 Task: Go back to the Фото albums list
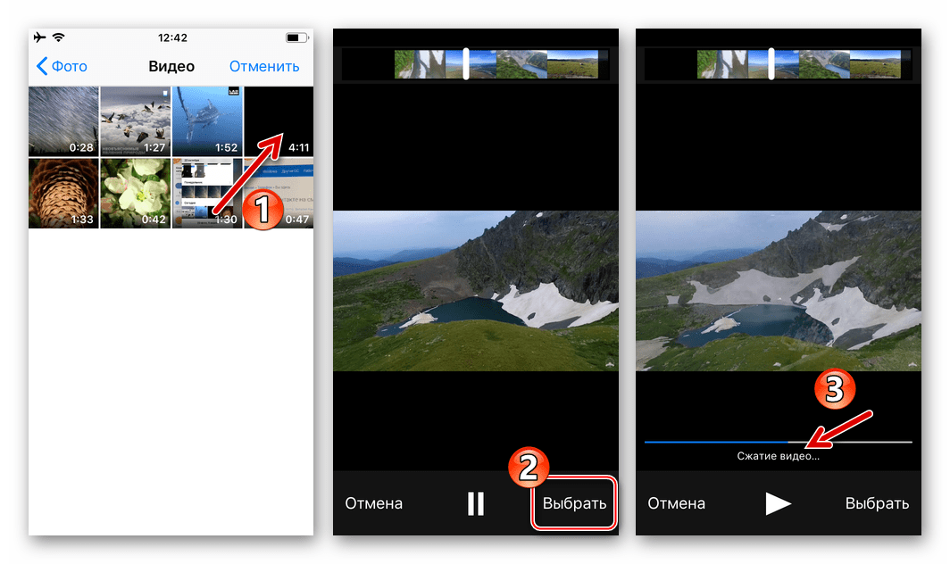point(62,66)
